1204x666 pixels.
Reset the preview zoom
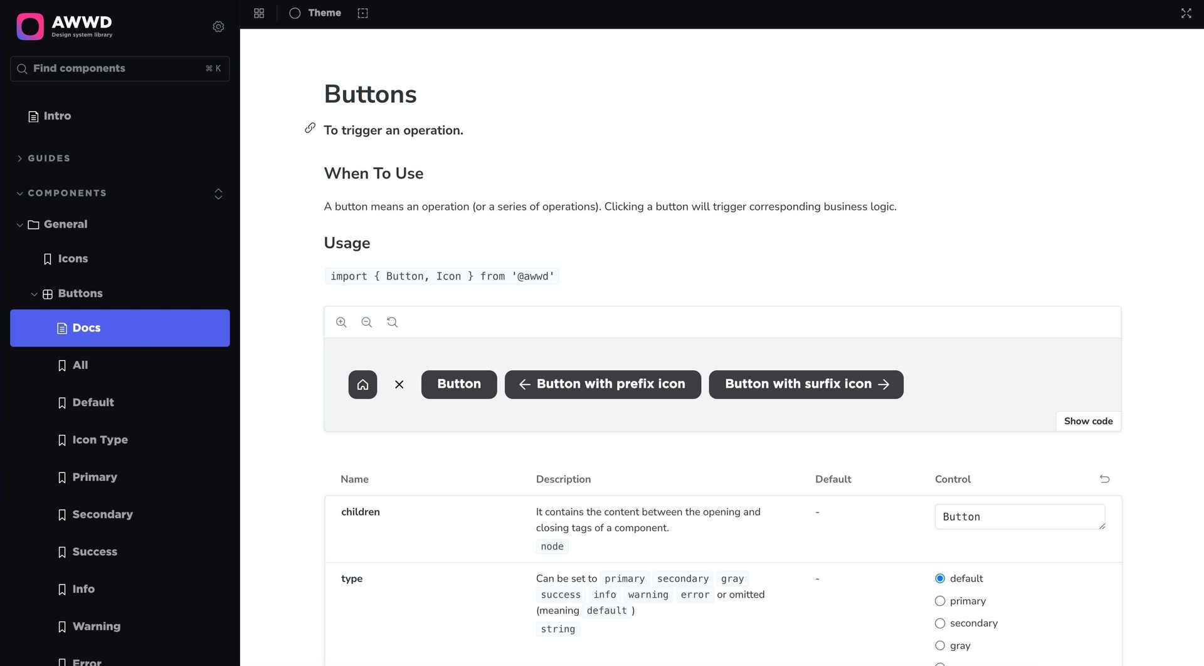(x=393, y=322)
